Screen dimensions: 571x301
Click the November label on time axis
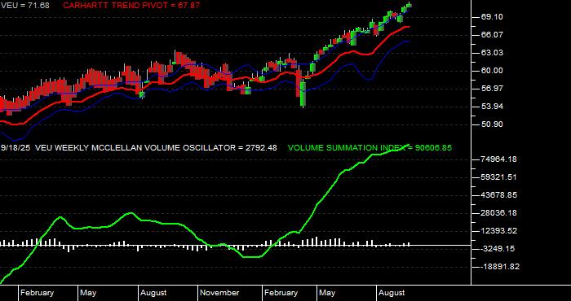click(x=220, y=293)
